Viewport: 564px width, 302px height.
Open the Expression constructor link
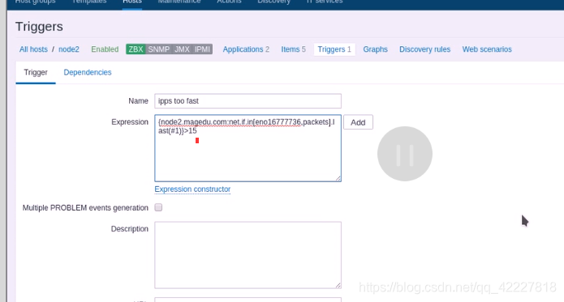tap(192, 189)
